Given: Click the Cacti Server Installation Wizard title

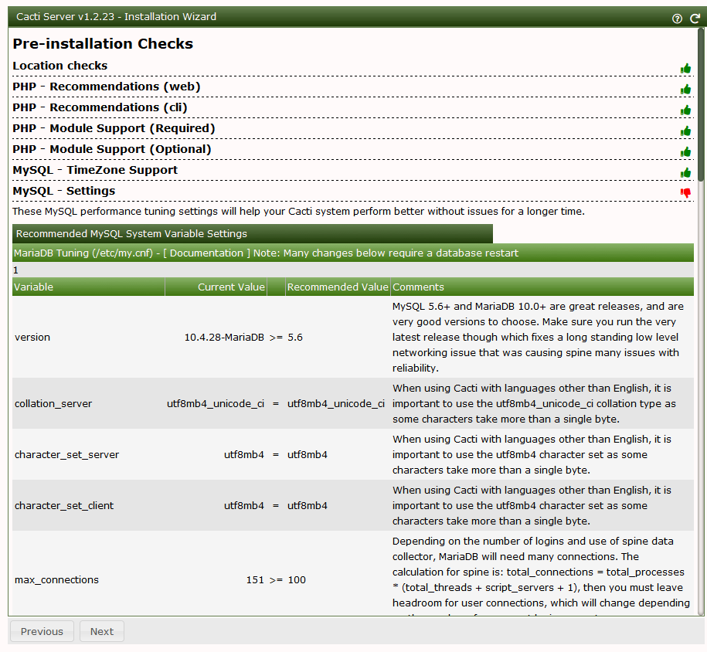Looking at the screenshot, I should [x=117, y=17].
